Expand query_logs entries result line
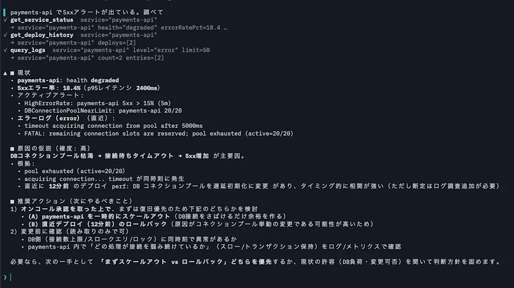514x288 pixels. click(87, 58)
